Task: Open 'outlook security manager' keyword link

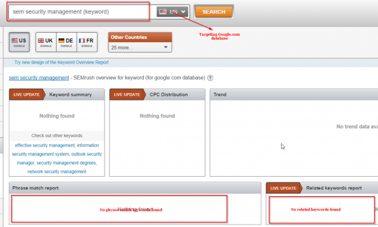Action: point(59,158)
